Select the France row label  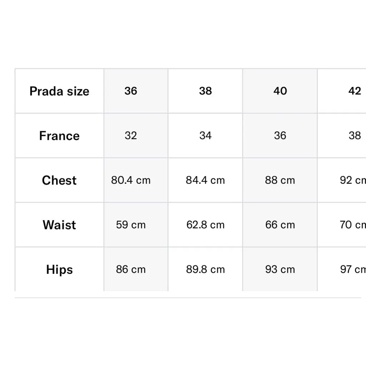tap(59, 136)
